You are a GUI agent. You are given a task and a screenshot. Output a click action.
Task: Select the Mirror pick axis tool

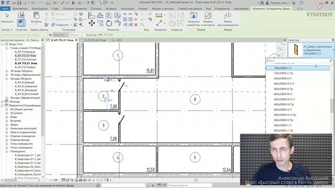109,15
